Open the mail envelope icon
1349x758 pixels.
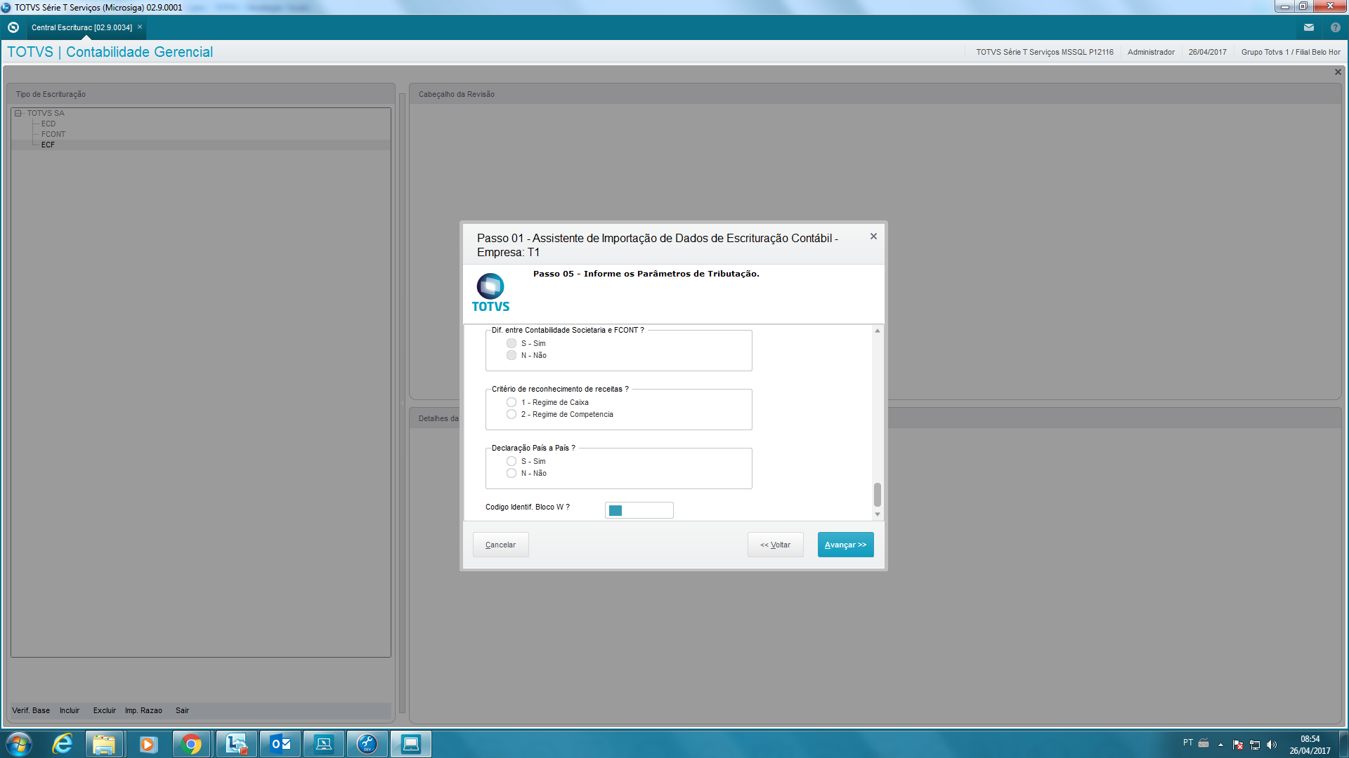coord(1308,27)
